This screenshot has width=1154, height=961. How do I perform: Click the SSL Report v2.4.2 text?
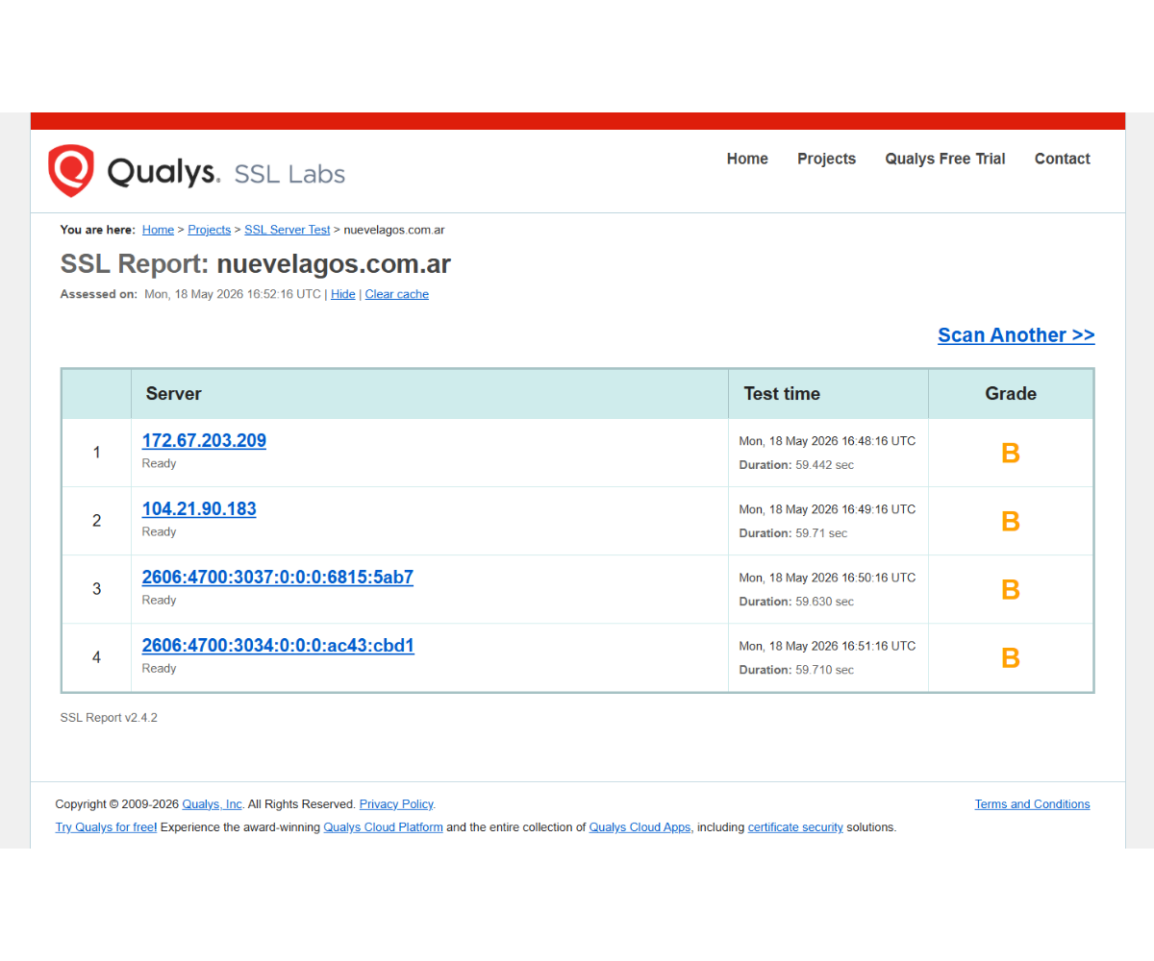[109, 718]
